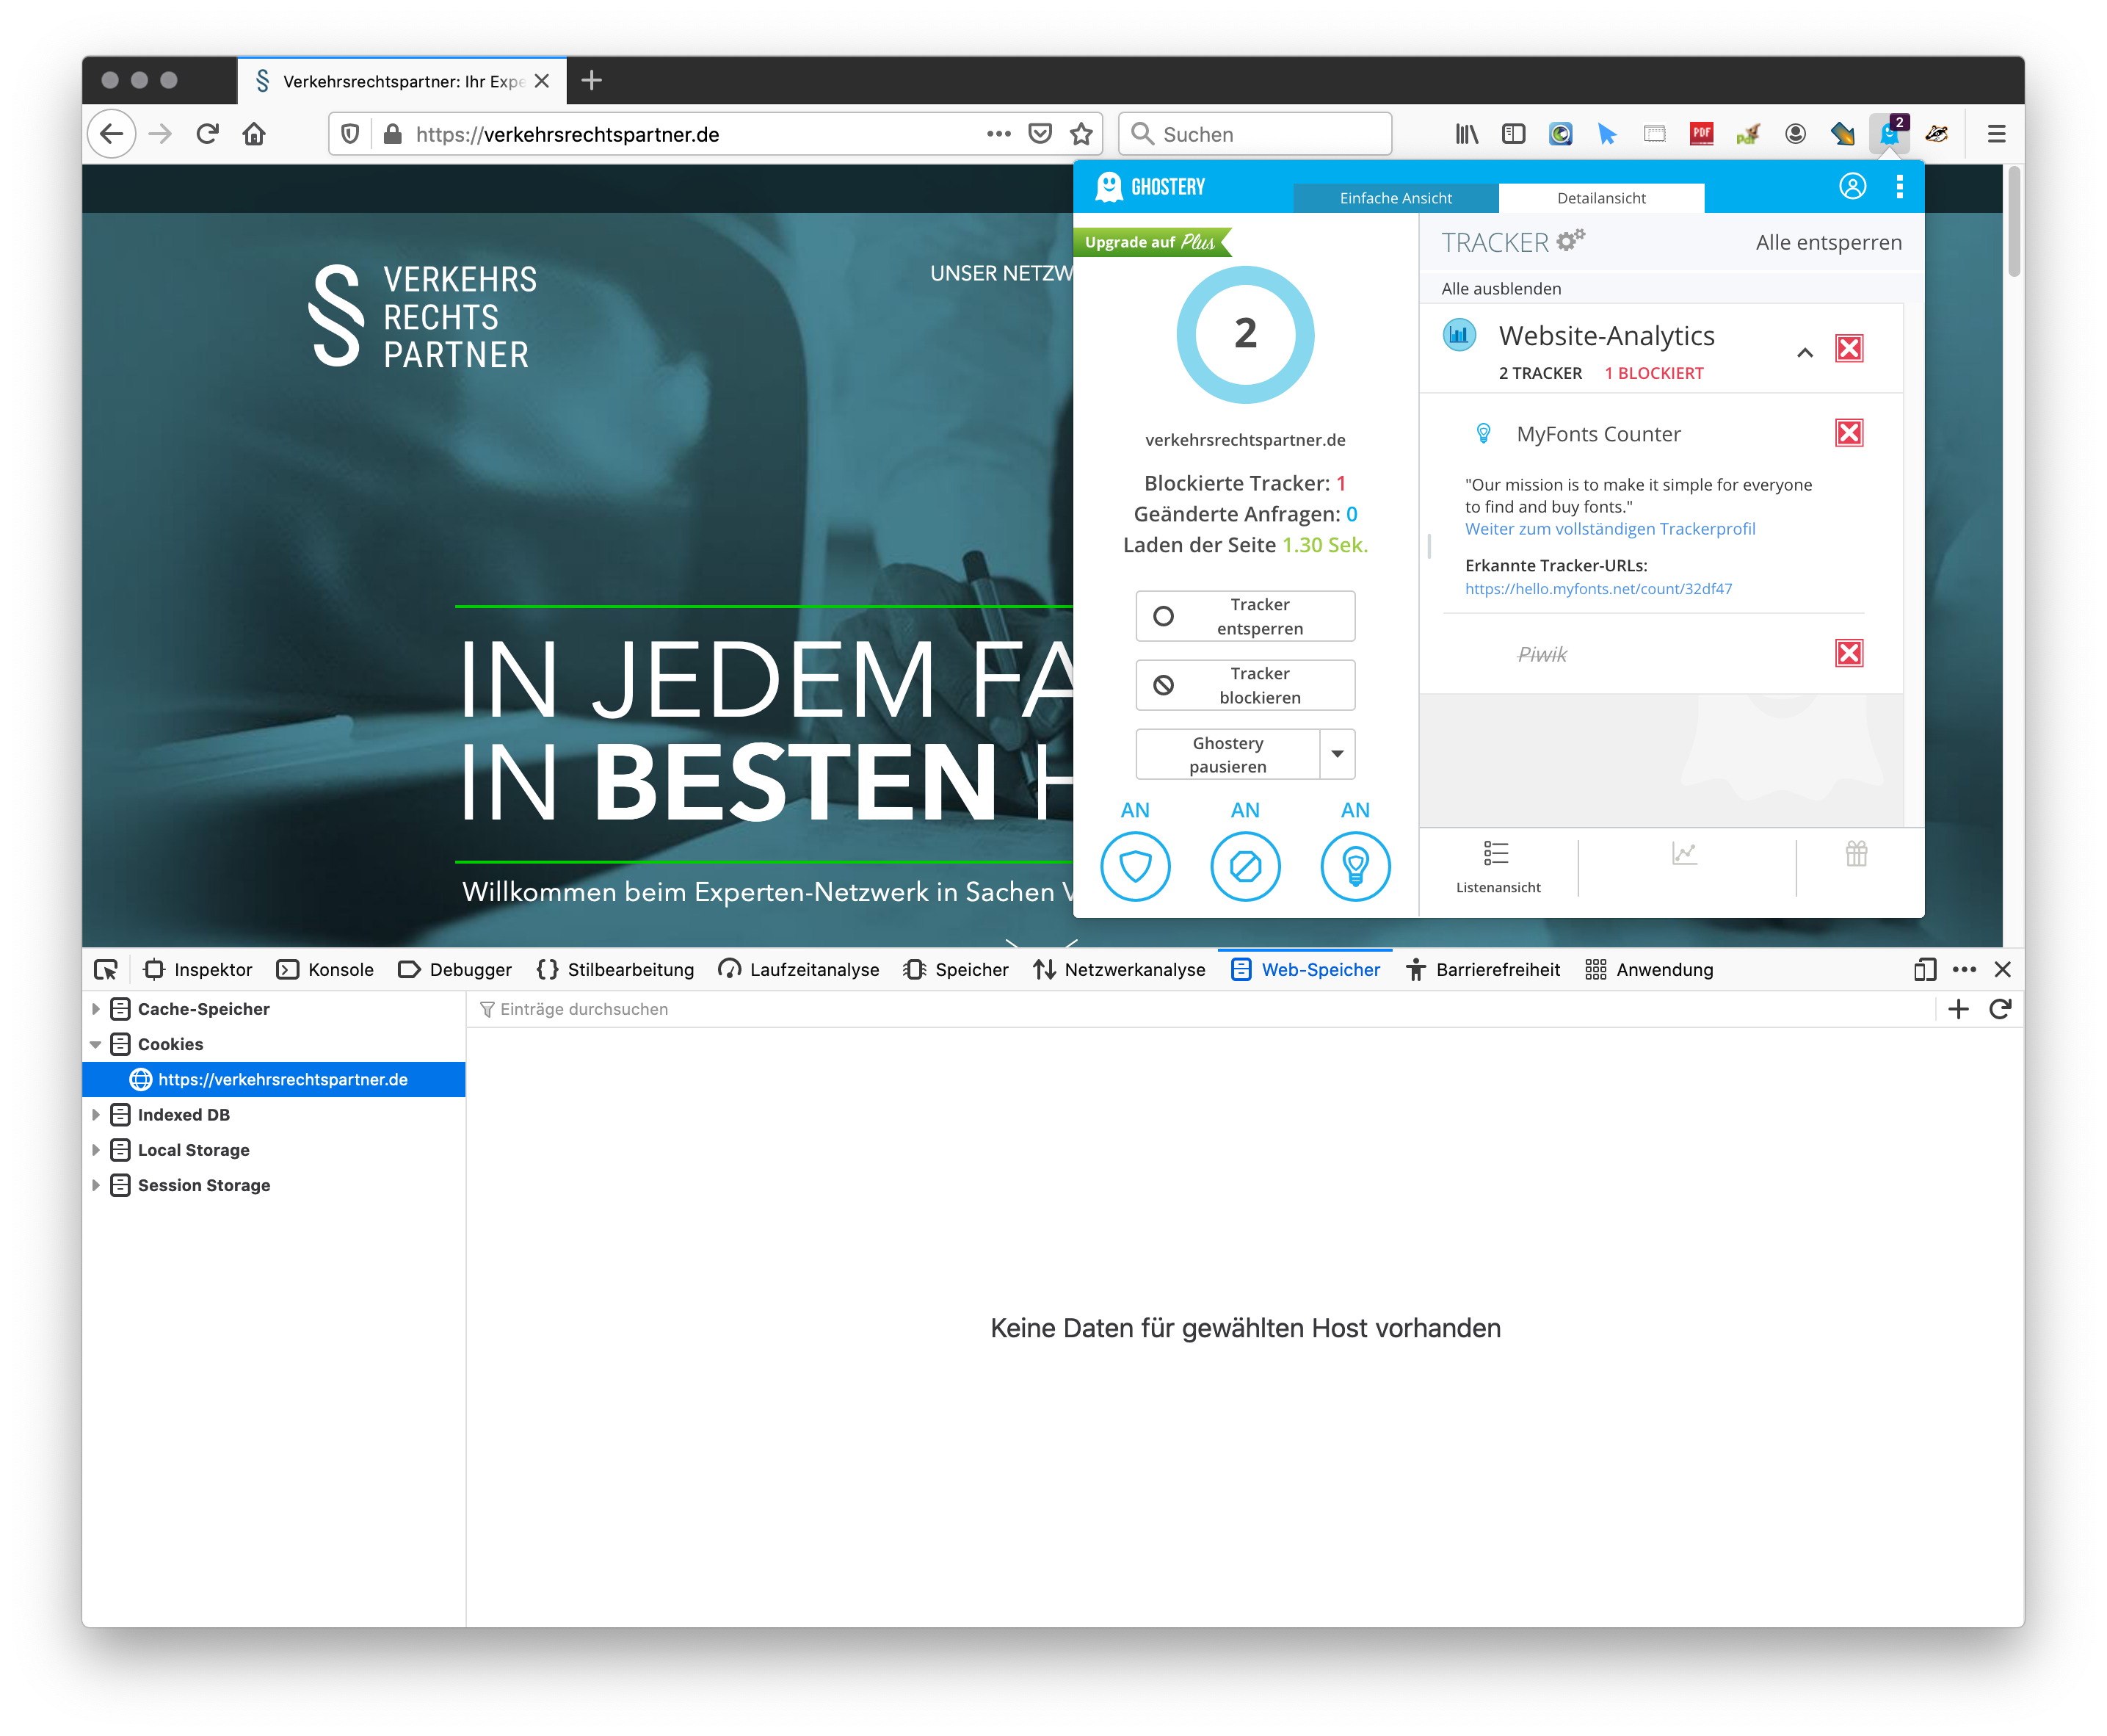Open the Ghostery rewards gift icon
The height and width of the screenshot is (1736, 2107).
tap(1856, 854)
